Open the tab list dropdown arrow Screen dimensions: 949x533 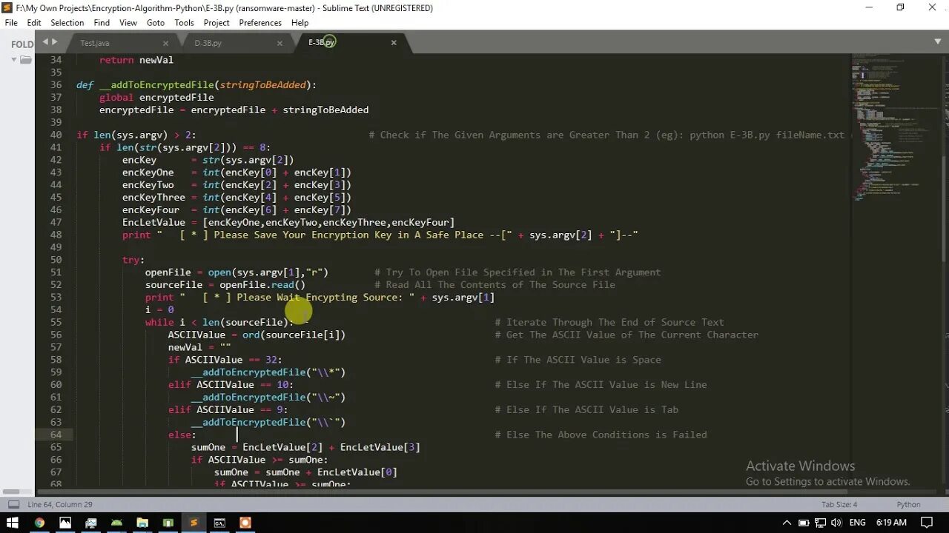pos(938,42)
